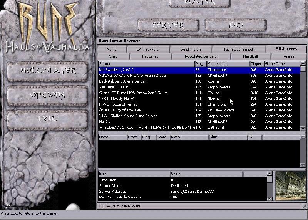This screenshot has width=308, height=220.
Task: Open the Options stone menu button
Action: click(48, 94)
